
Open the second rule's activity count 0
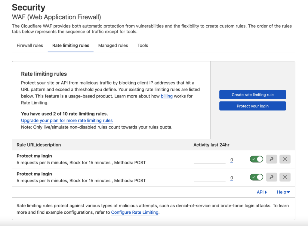click(x=232, y=178)
